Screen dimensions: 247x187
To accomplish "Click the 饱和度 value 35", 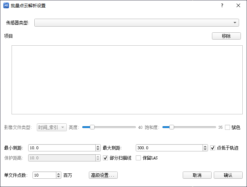I will tap(220, 127).
